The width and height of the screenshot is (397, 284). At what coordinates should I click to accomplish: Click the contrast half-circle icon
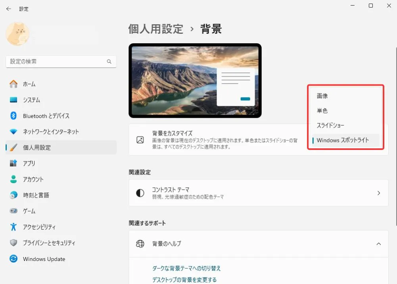(x=140, y=193)
